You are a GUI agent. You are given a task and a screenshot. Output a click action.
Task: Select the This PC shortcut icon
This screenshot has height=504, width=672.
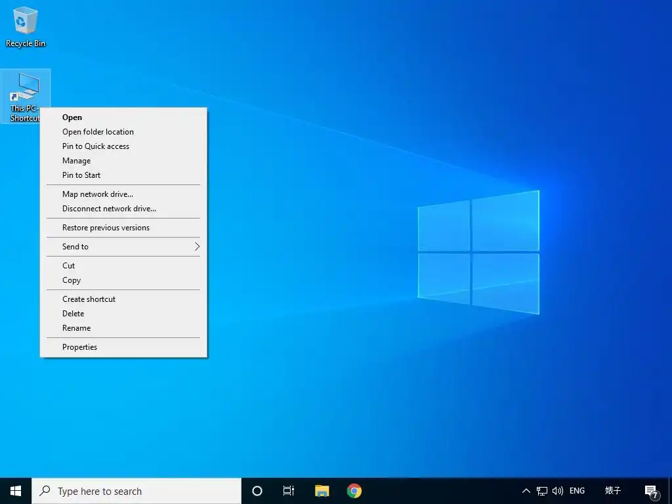(x=26, y=96)
